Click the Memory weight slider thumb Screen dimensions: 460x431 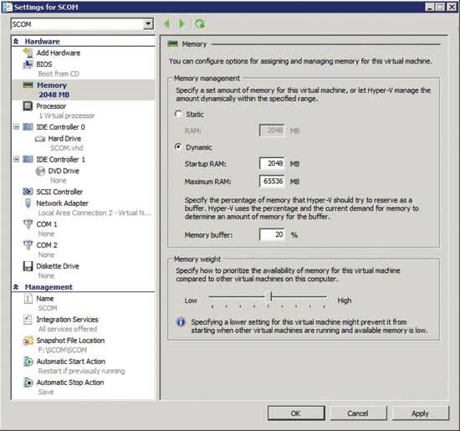[271, 296]
